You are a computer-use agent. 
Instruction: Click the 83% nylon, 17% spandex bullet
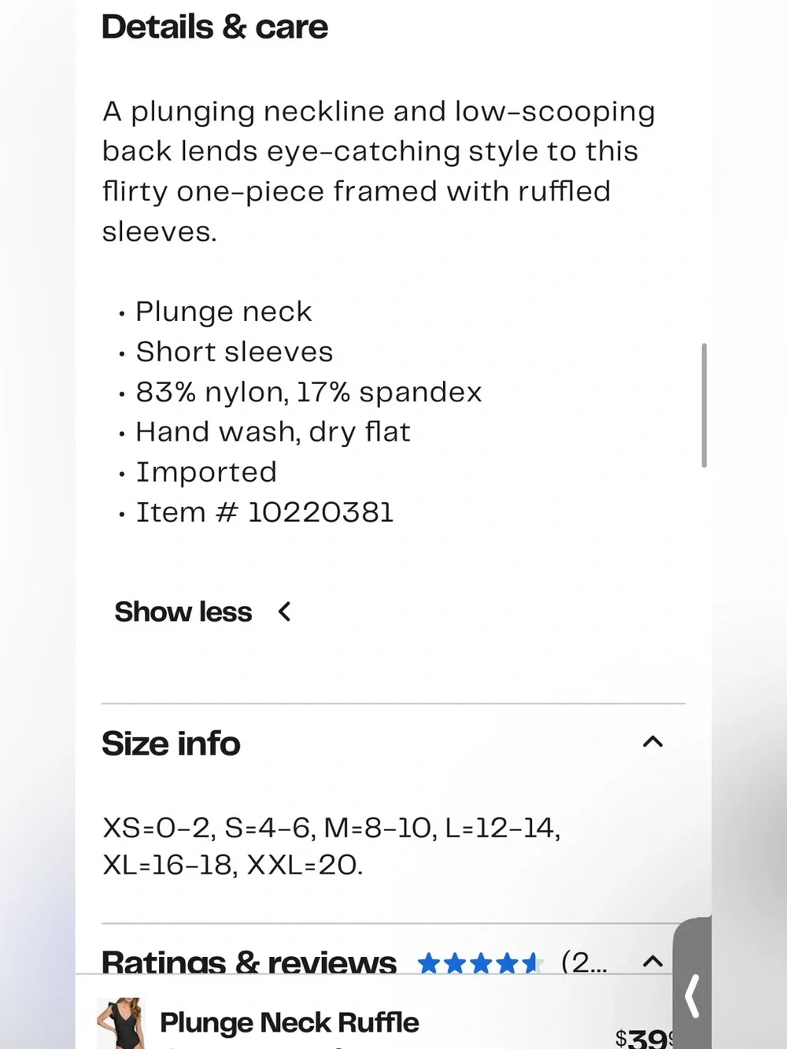[309, 392]
